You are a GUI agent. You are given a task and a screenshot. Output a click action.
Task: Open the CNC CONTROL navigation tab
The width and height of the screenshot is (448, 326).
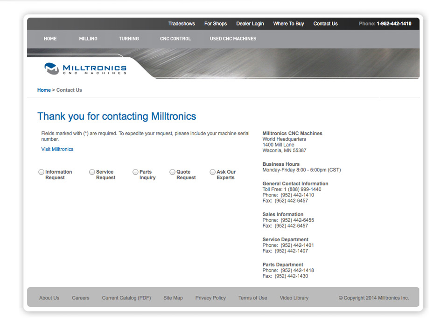[175, 39]
